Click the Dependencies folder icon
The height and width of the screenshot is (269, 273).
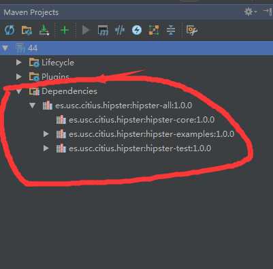34,91
